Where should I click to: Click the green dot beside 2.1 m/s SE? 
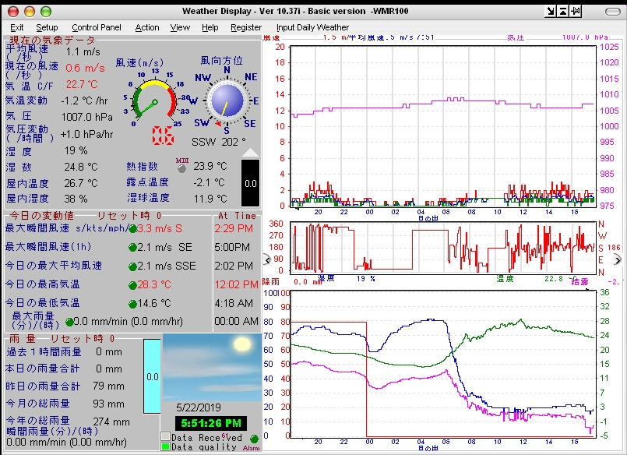(132, 248)
